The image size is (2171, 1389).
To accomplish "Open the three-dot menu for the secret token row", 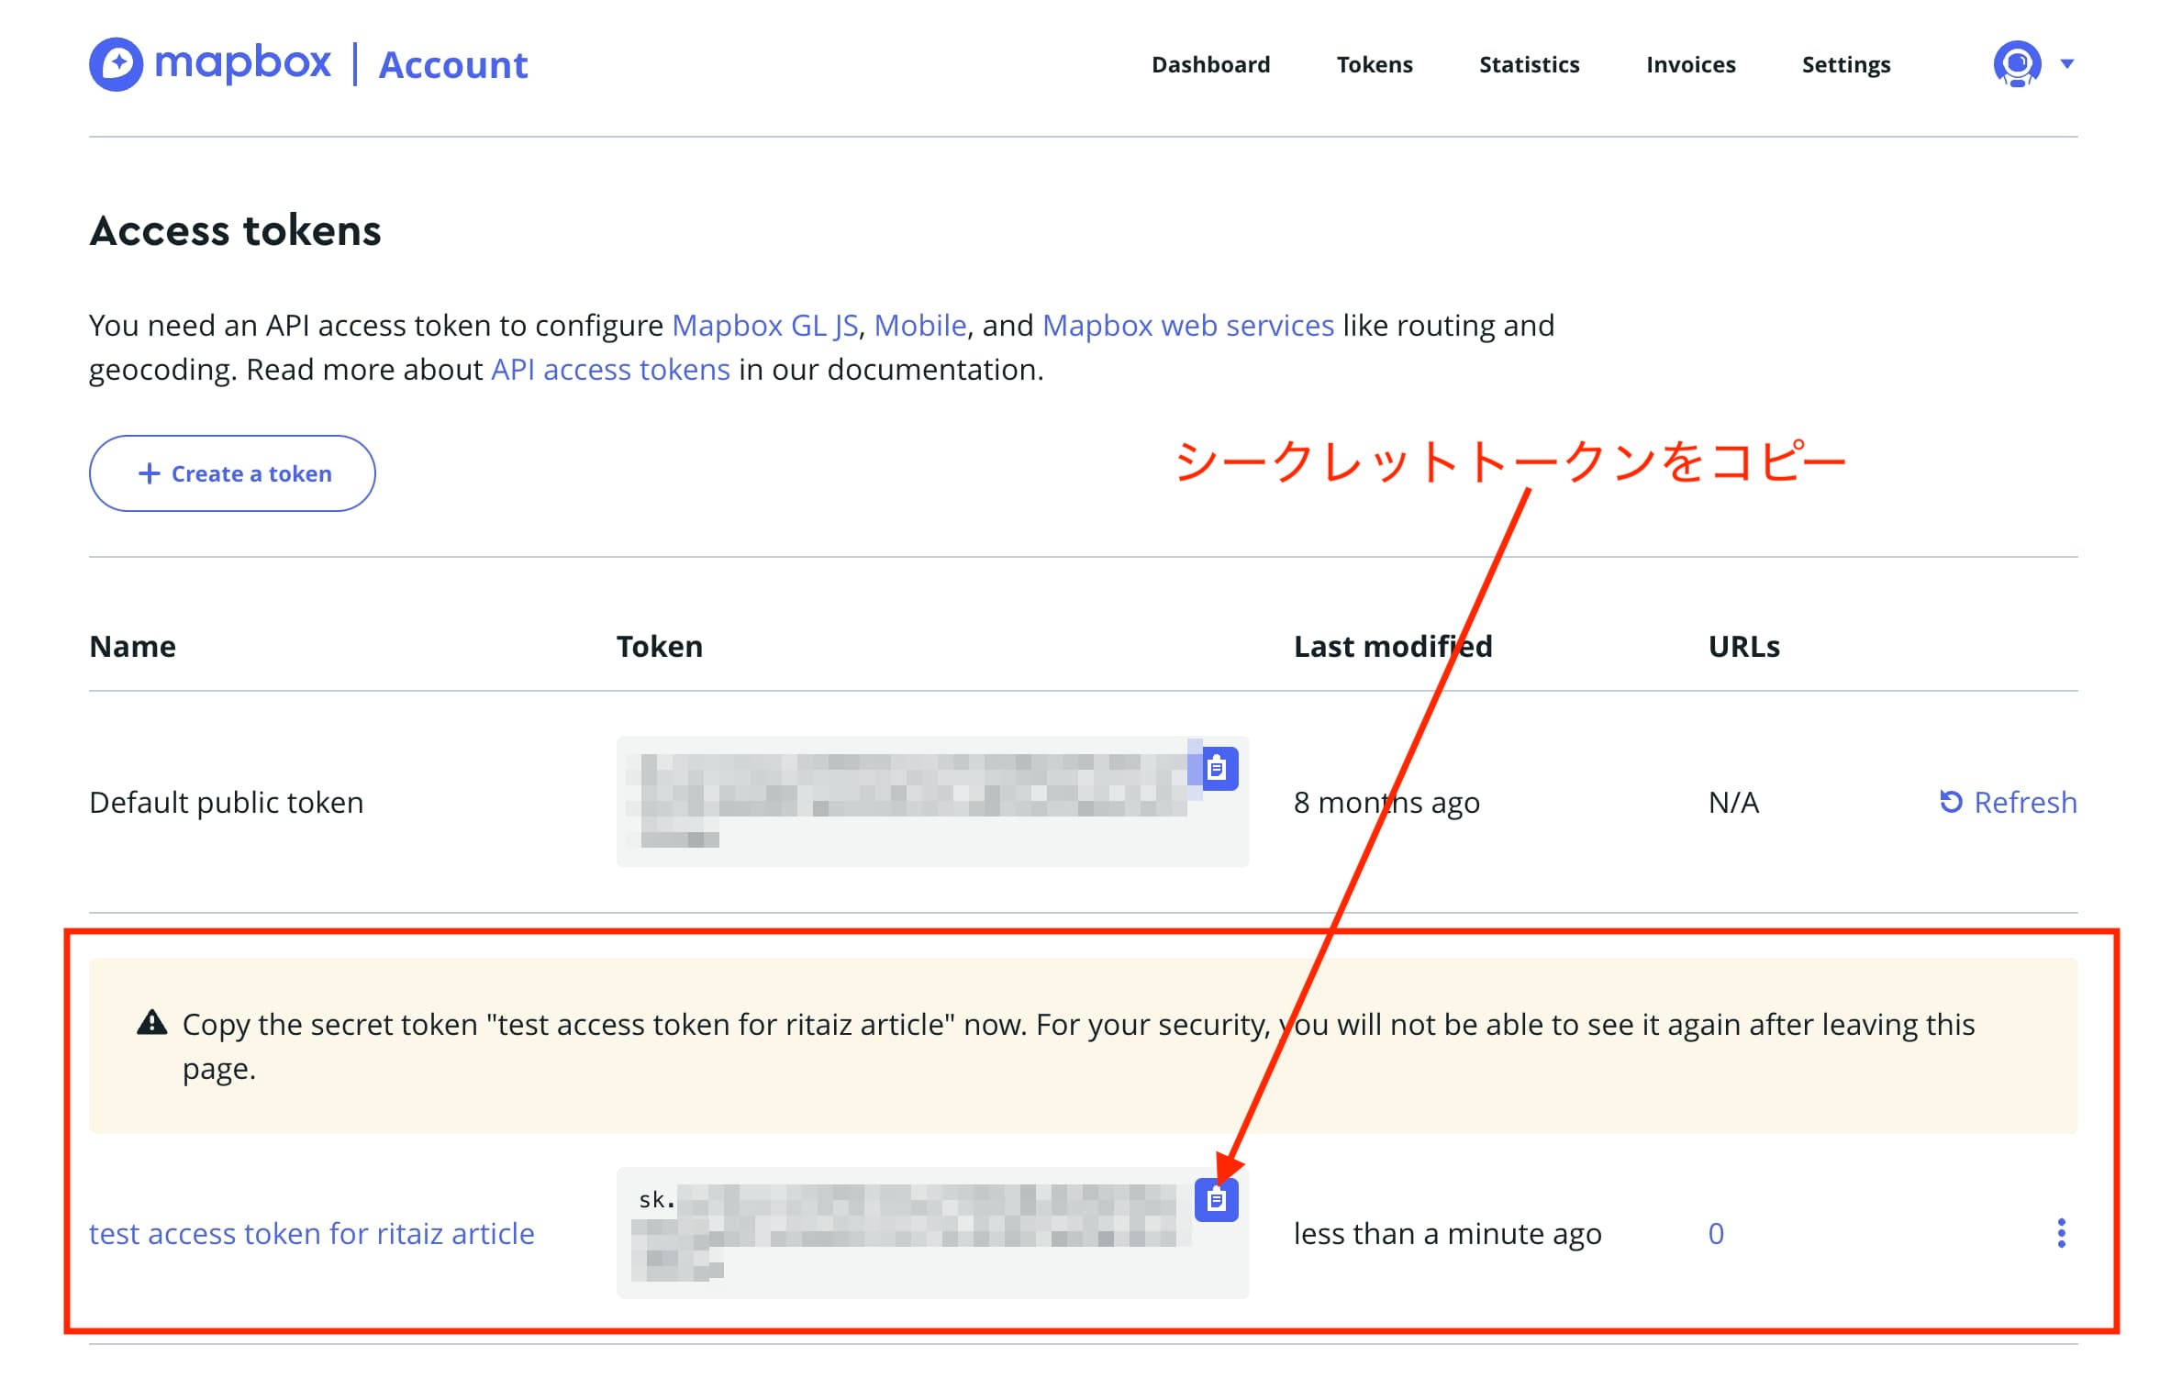I will [2062, 1233].
